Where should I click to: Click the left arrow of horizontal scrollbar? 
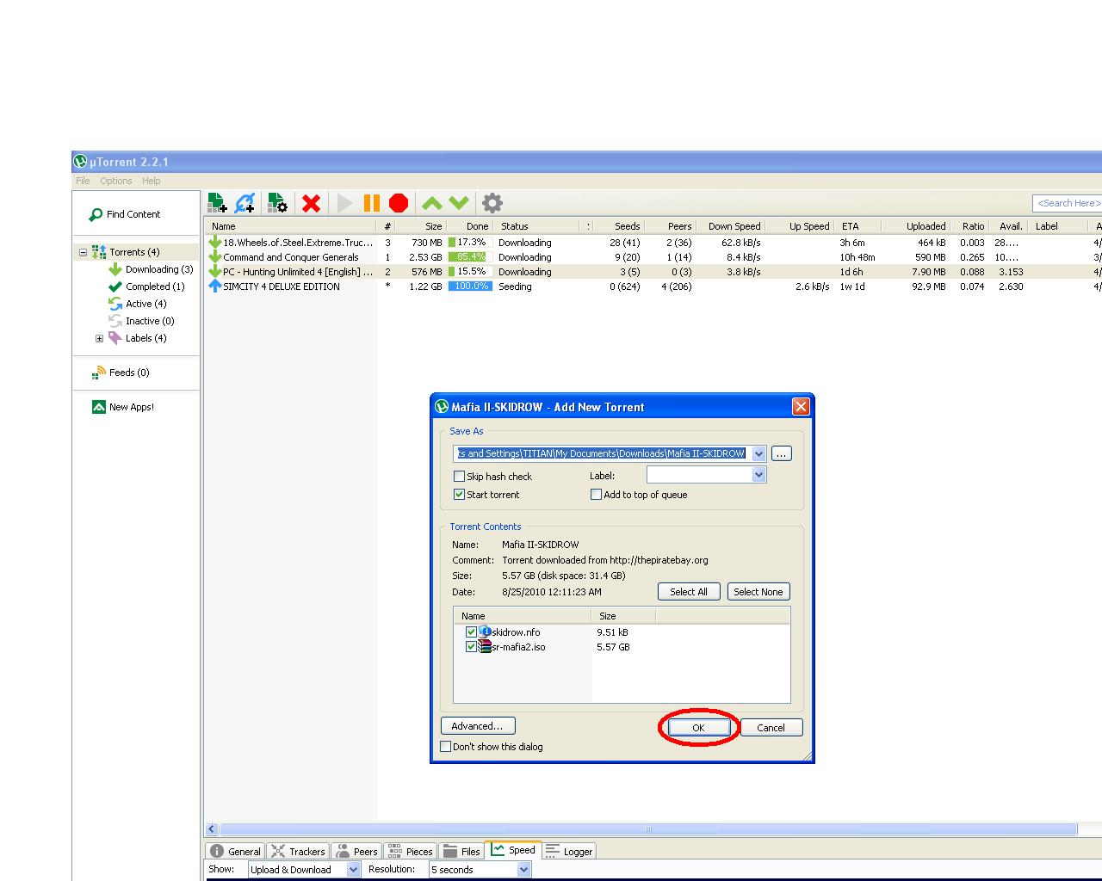point(212,829)
